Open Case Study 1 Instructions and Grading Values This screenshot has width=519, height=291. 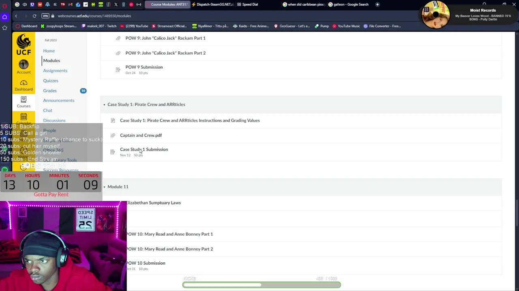(x=190, y=120)
